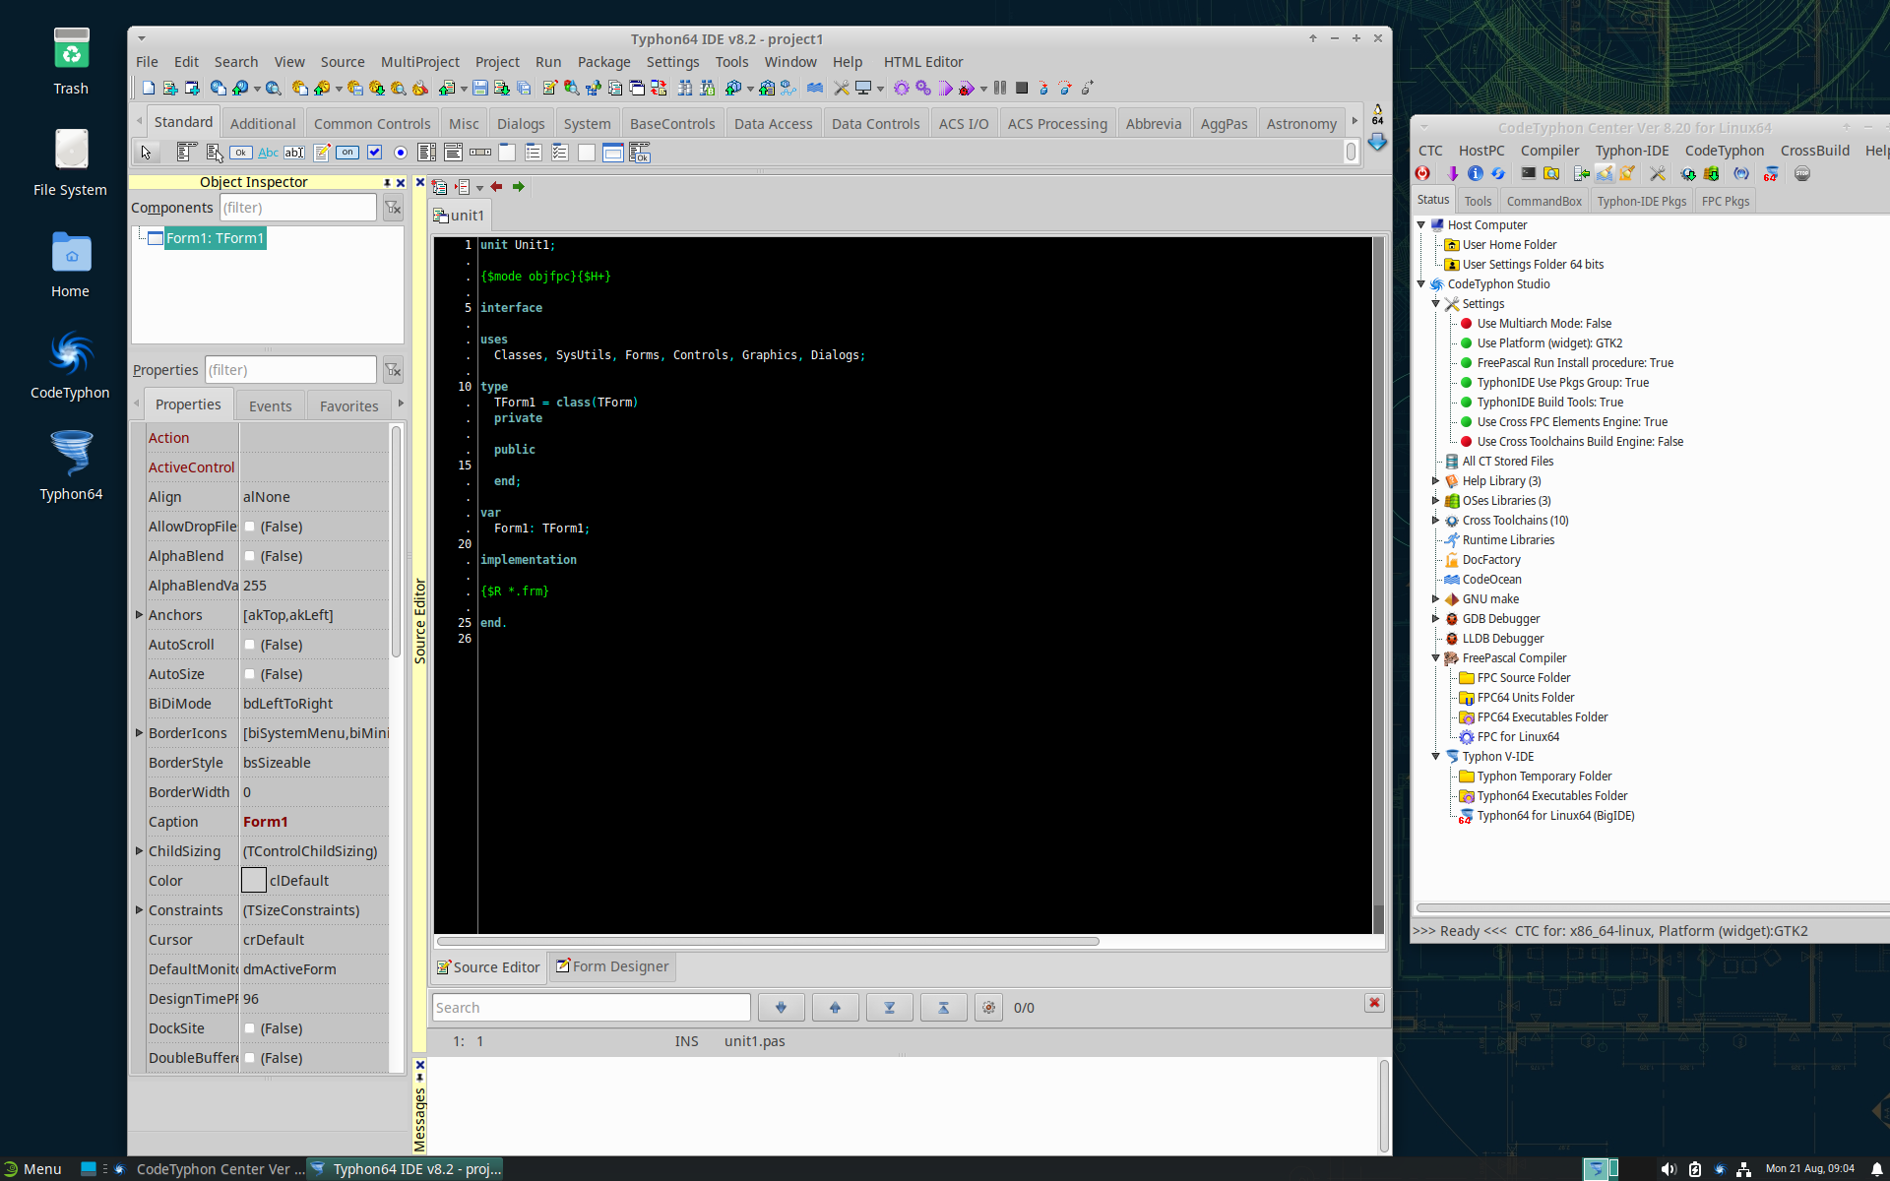Select the TLabel 'Abc' component icon
This screenshot has height=1181, width=1890.
pos(268,153)
